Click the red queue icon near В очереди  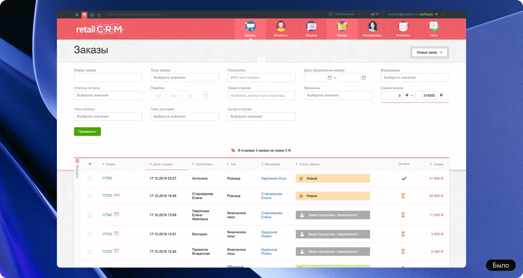233,150
